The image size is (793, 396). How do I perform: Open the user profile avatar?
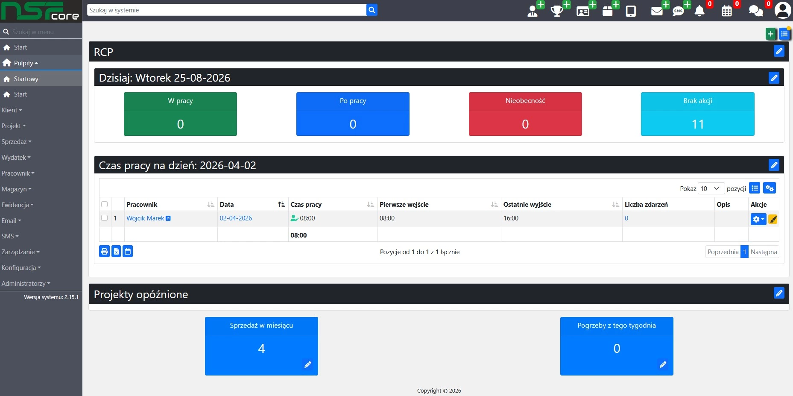782,10
